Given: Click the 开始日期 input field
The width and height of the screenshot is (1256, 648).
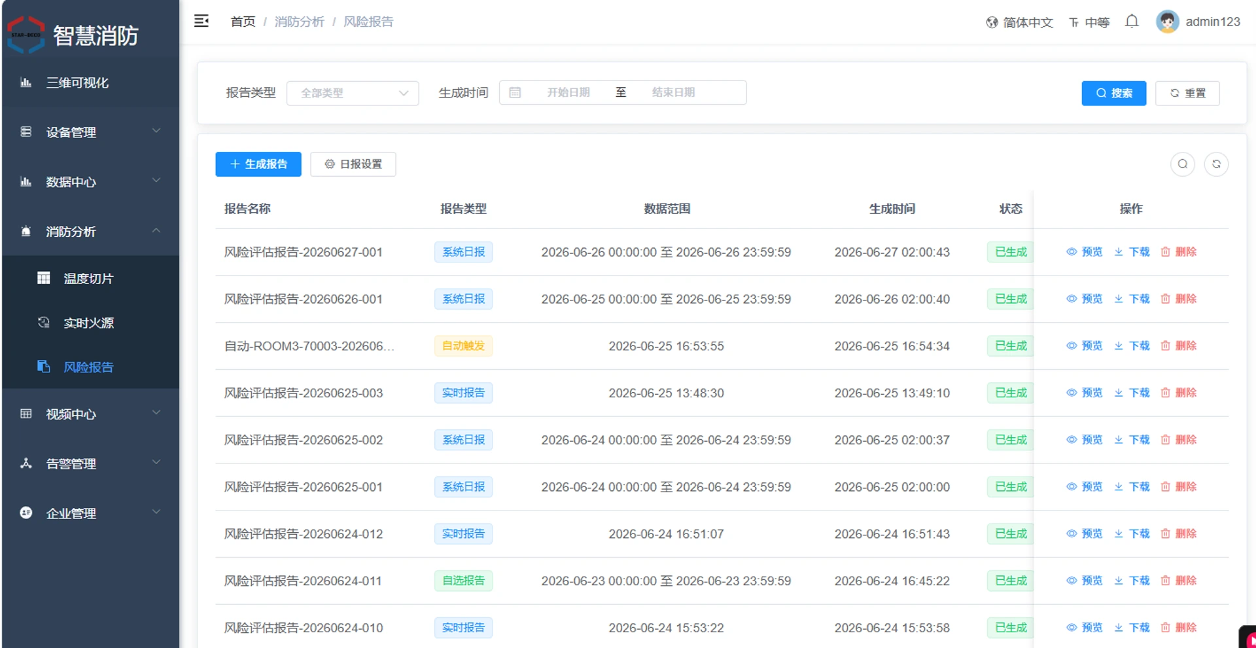Looking at the screenshot, I should pyautogui.click(x=568, y=93).
